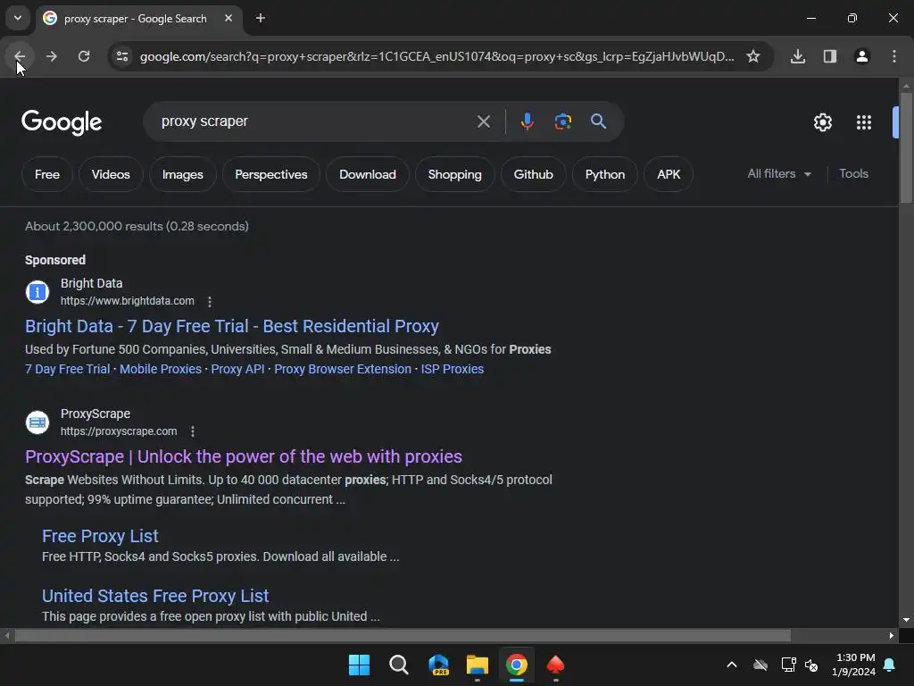Switch to Chrome in the taskbar
Screen dimensions: 914x686
tap(517, 665)
